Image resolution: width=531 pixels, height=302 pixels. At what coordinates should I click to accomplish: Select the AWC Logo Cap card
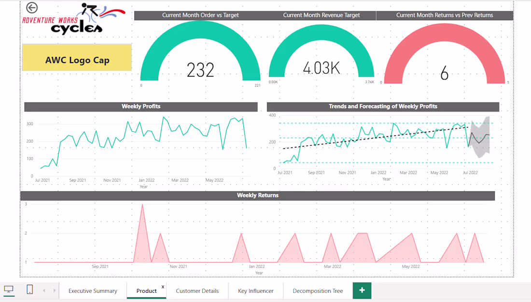[77, 57]
